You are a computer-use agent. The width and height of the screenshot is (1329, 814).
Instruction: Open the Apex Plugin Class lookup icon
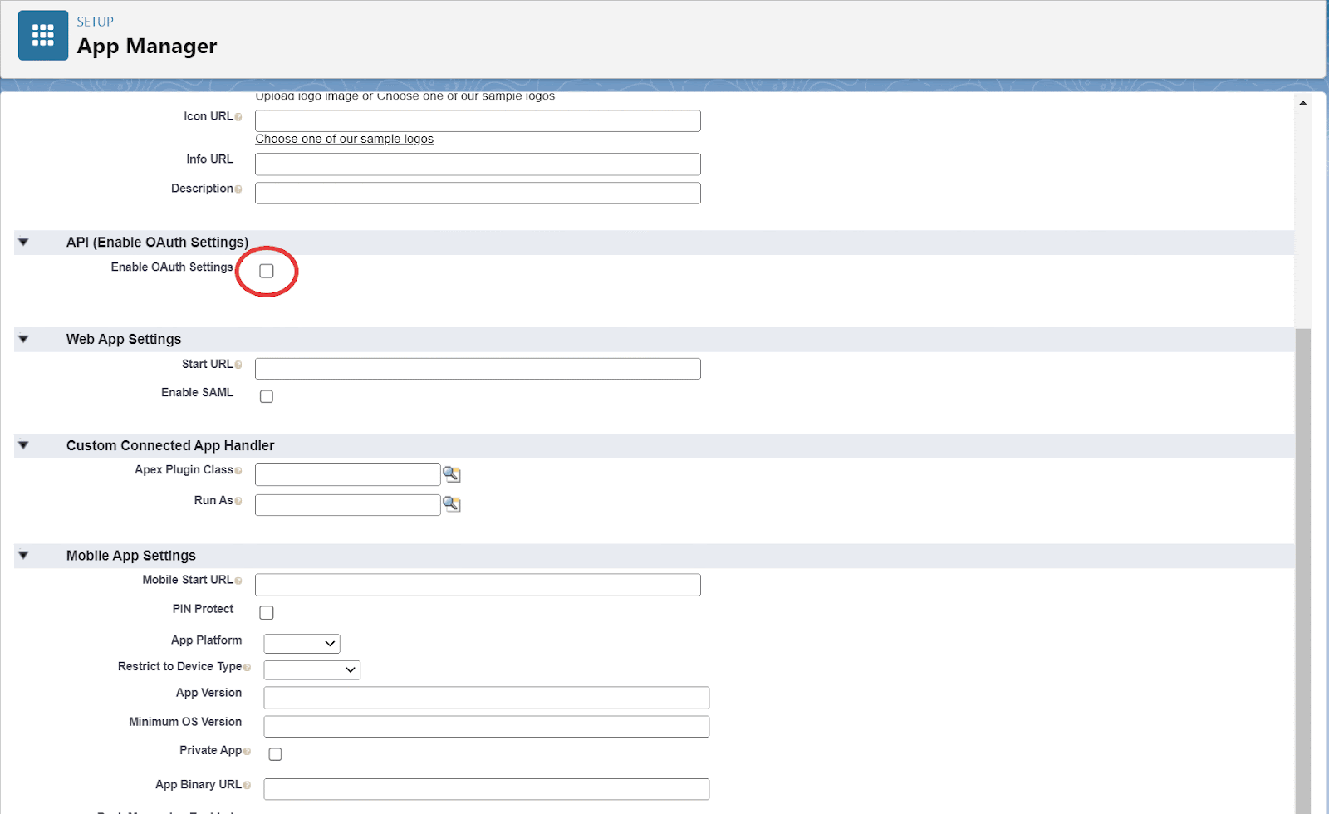pyautogui.click(x=452, y=474)
